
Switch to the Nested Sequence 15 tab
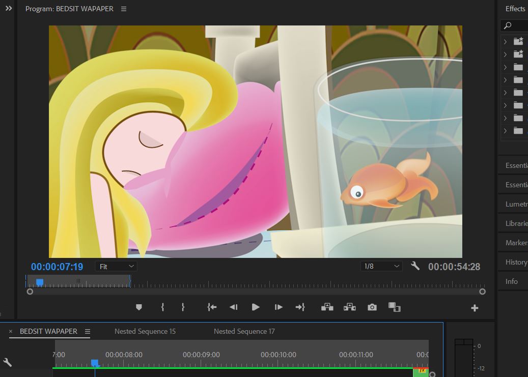pos(145,332)
